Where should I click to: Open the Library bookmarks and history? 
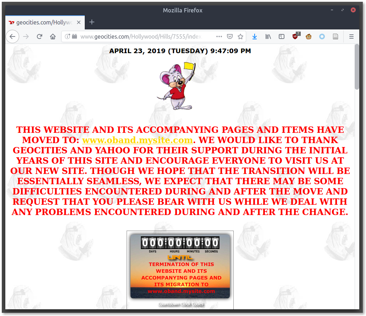point(268,36)
